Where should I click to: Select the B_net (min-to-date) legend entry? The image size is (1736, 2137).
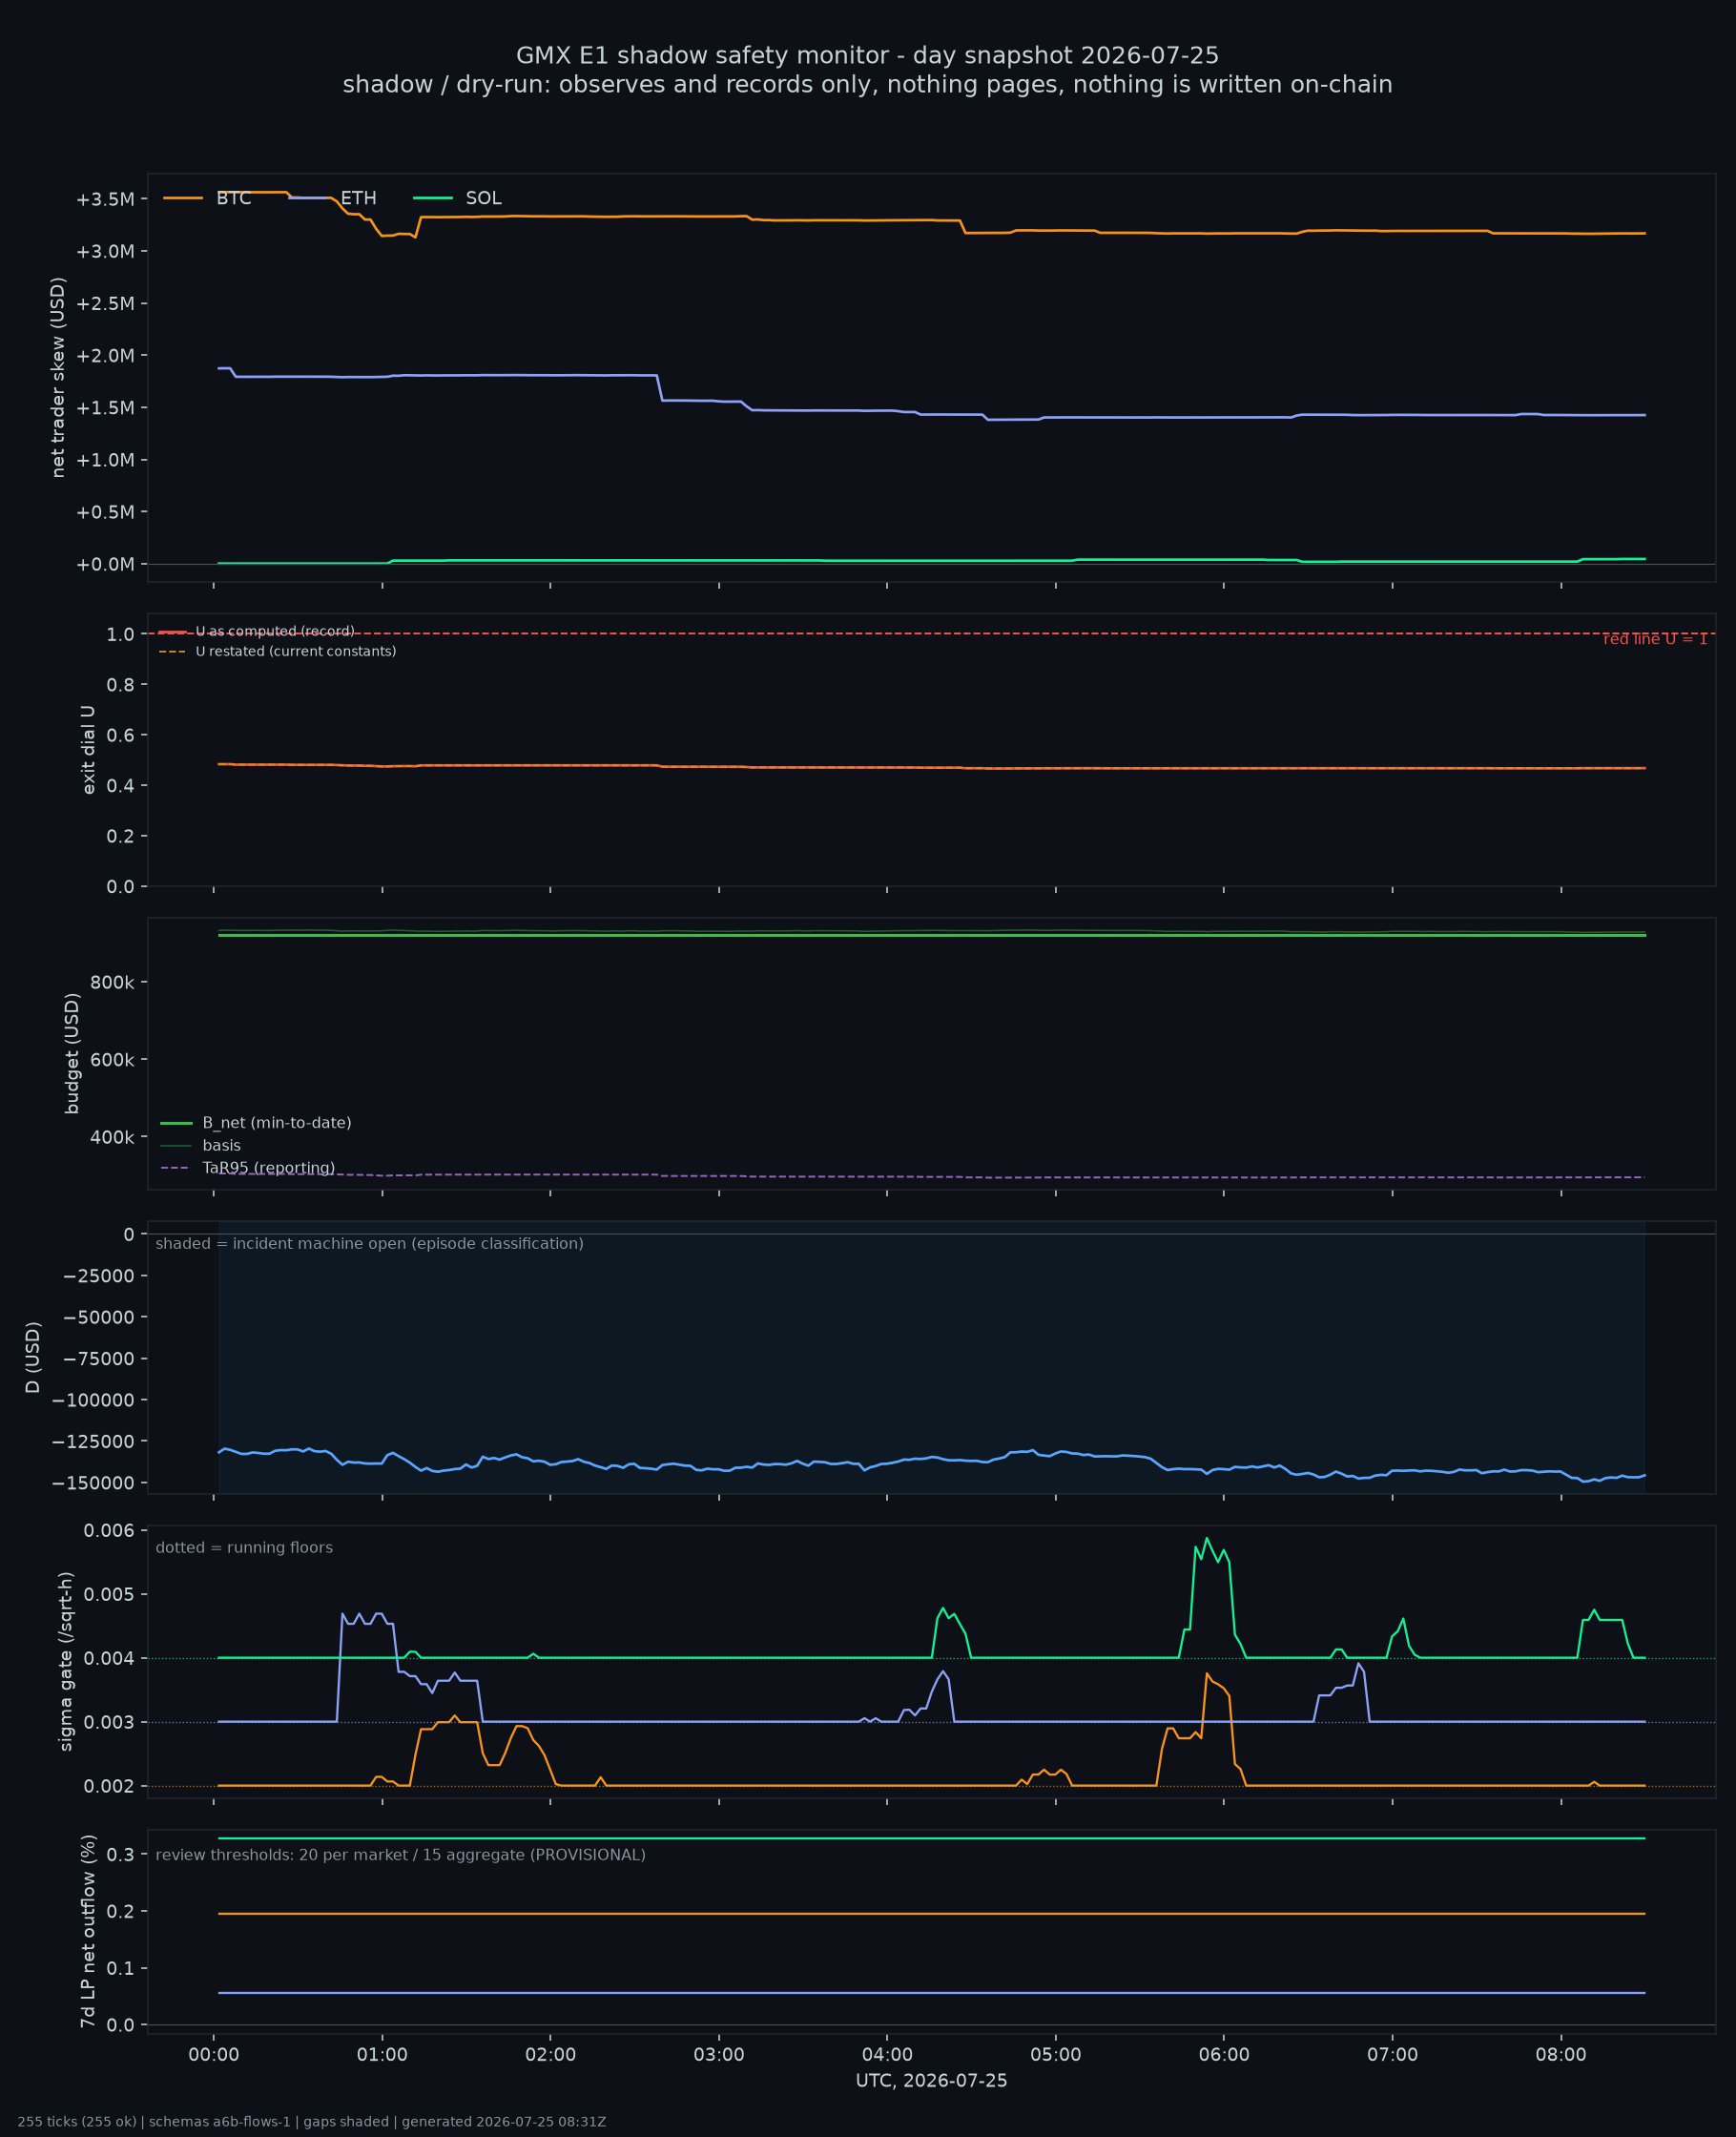(256, 1123)
